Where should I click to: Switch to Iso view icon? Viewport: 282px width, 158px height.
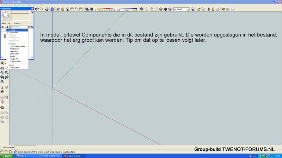[58, 9]
